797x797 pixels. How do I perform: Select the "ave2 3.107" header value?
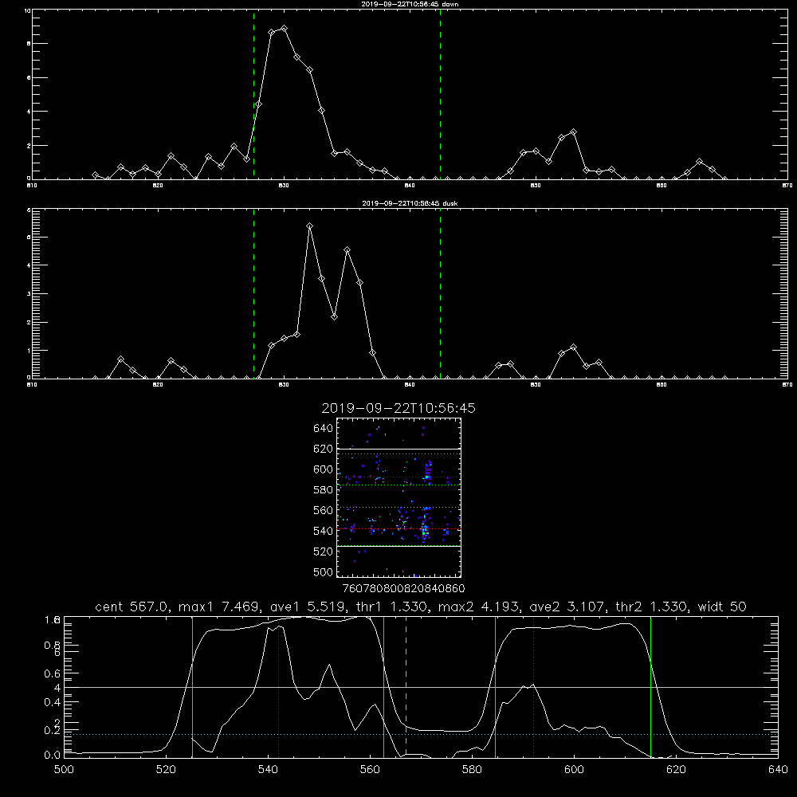click(567, 607)
